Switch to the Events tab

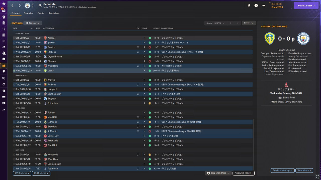(x=41, y=13)
